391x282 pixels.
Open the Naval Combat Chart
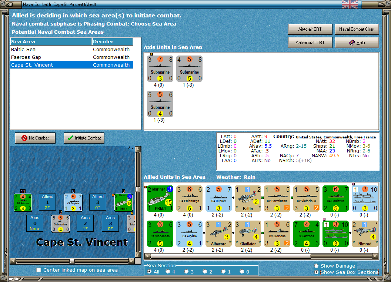pyautogui.click(x=357, y=29)
